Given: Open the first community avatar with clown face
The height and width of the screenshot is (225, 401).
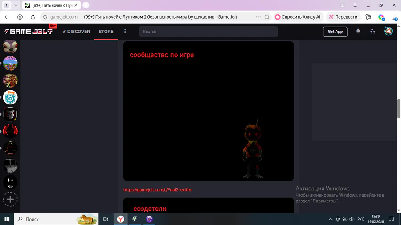Looking at the screenshot, I should [x=10, y=46].
